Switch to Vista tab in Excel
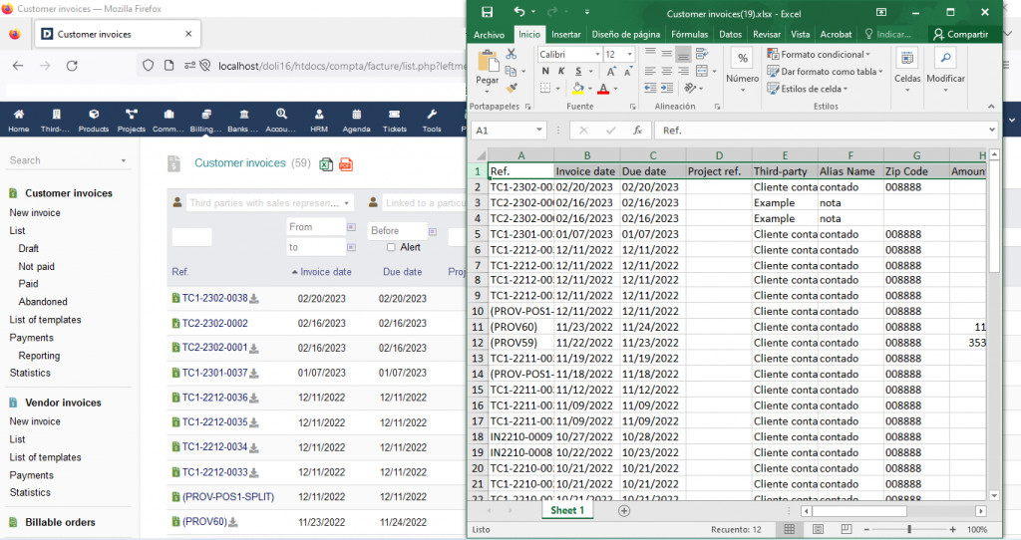 [801, 35]
